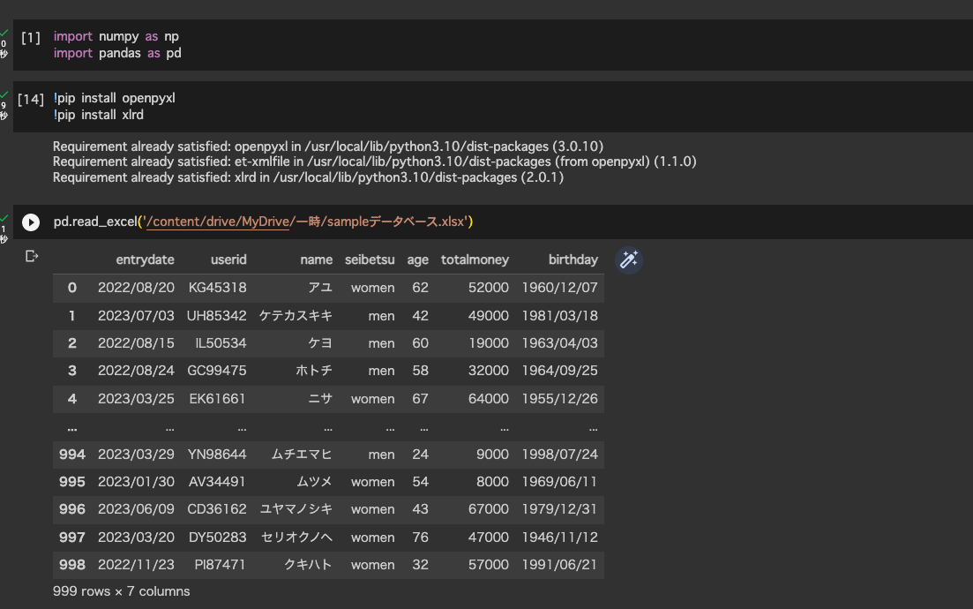Viewport: 973px width, 609px height.
Task: Click the seibetsu column header
Action: 370,259
